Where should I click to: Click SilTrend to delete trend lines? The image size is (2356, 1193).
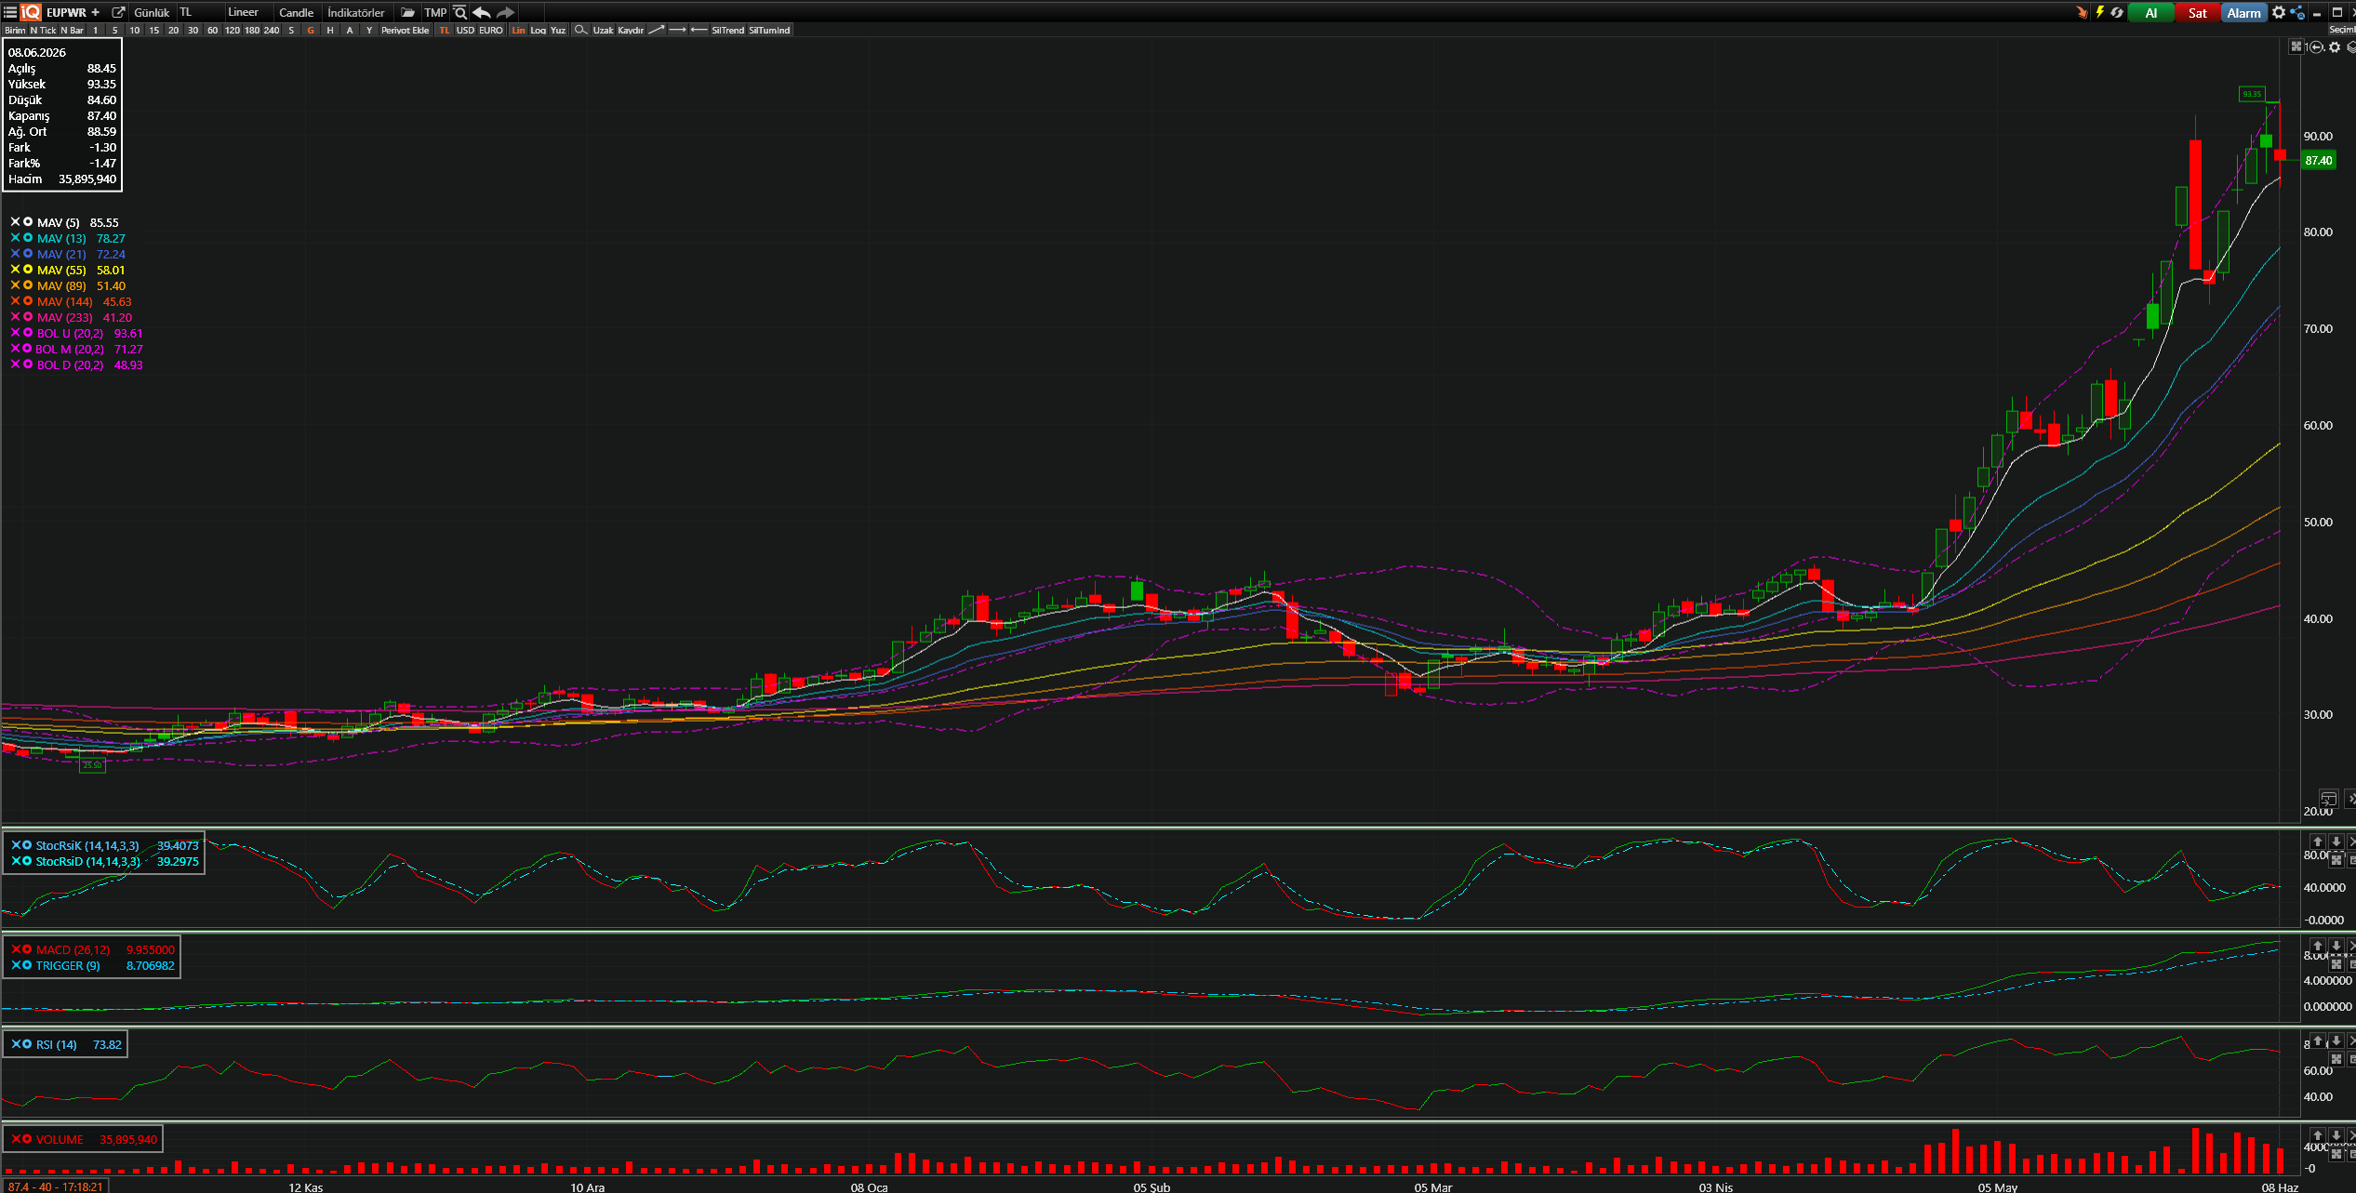[728, 30]
